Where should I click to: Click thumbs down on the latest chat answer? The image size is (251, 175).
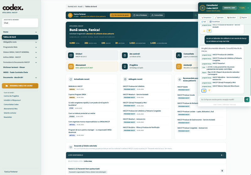[x=209, y=91]
